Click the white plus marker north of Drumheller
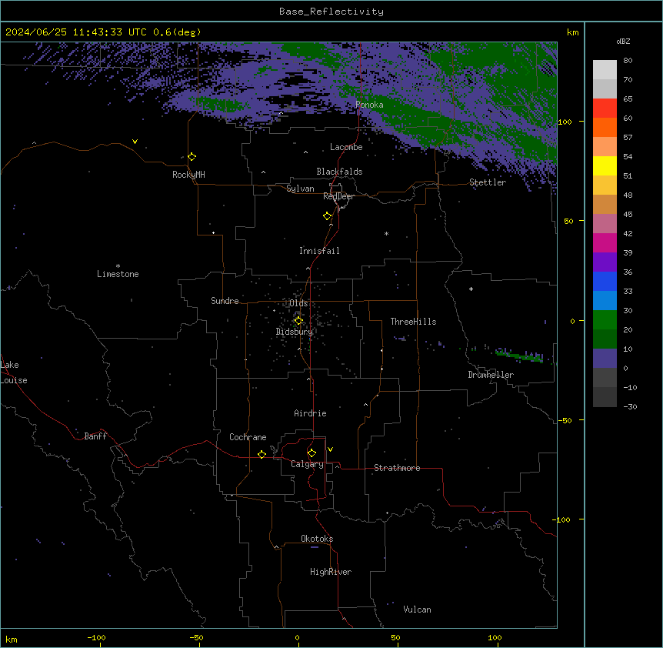This screenshot has width=663, height=648. (x=471, y=289)
